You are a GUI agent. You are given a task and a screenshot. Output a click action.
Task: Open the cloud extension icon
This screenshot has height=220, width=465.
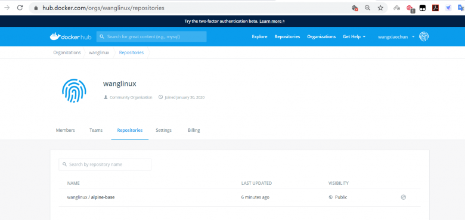coord(397,8)
